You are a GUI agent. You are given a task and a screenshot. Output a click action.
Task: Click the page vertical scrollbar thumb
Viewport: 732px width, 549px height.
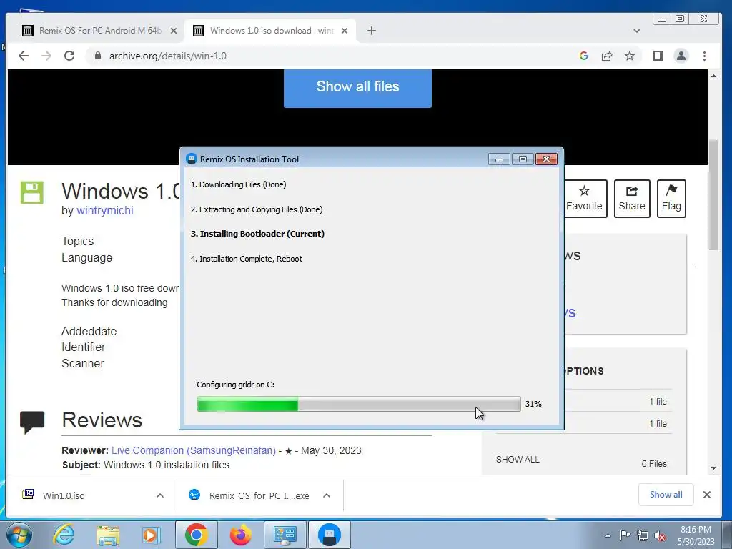click(x=714, y=195)
